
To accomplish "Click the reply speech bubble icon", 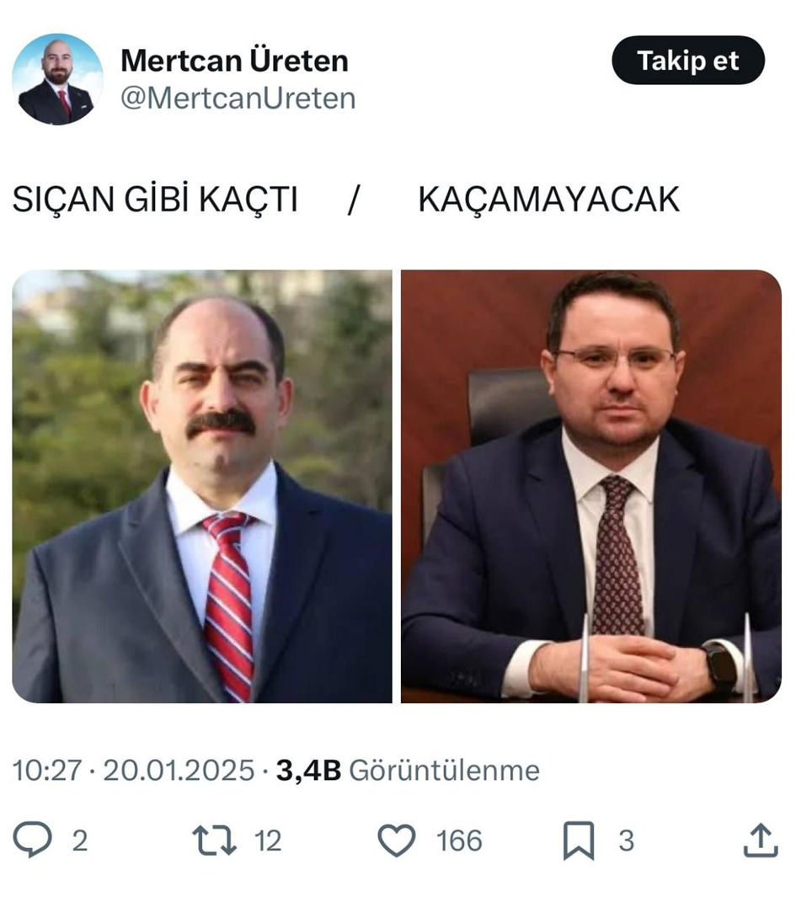I will pyautogui.click(x=33, y=839).
